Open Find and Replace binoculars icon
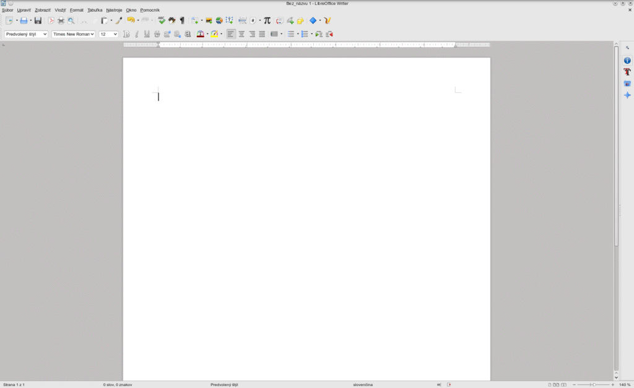The width and height of the screenshot is (634, 388). (x=172, y=20)
